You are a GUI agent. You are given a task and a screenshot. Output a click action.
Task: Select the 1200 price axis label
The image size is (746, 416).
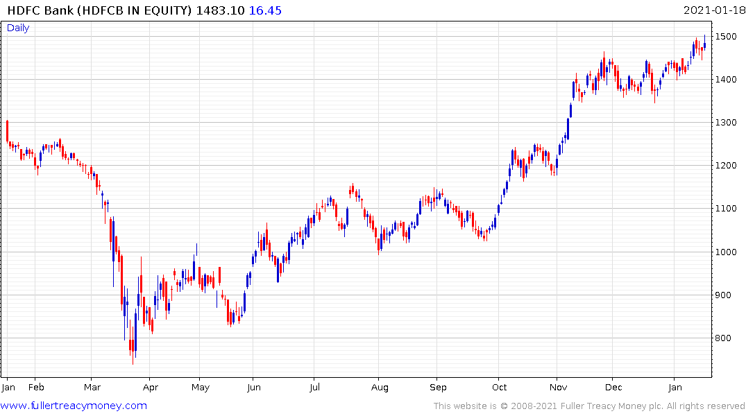(x=726, y=166)
